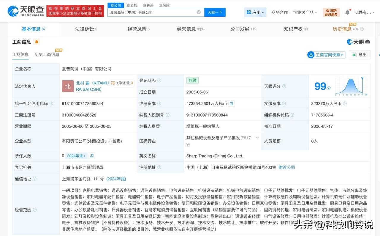Switch to the 查老板 search tab

(132, 5)
